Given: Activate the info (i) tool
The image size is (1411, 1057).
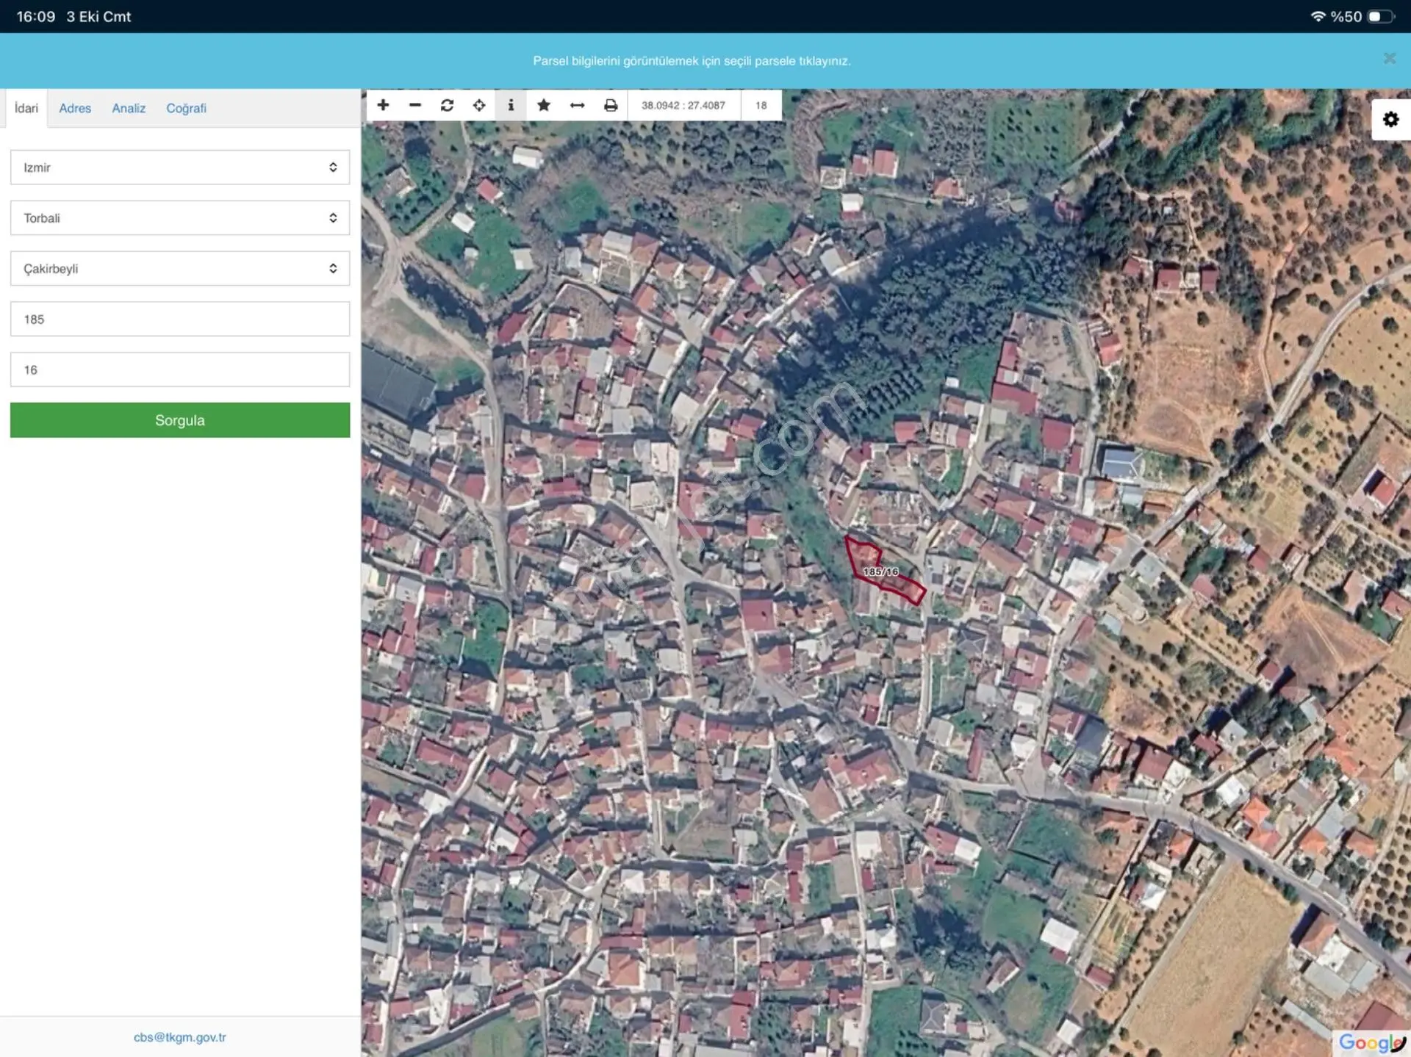Looking at the screenshot, I should coord(511,105).
